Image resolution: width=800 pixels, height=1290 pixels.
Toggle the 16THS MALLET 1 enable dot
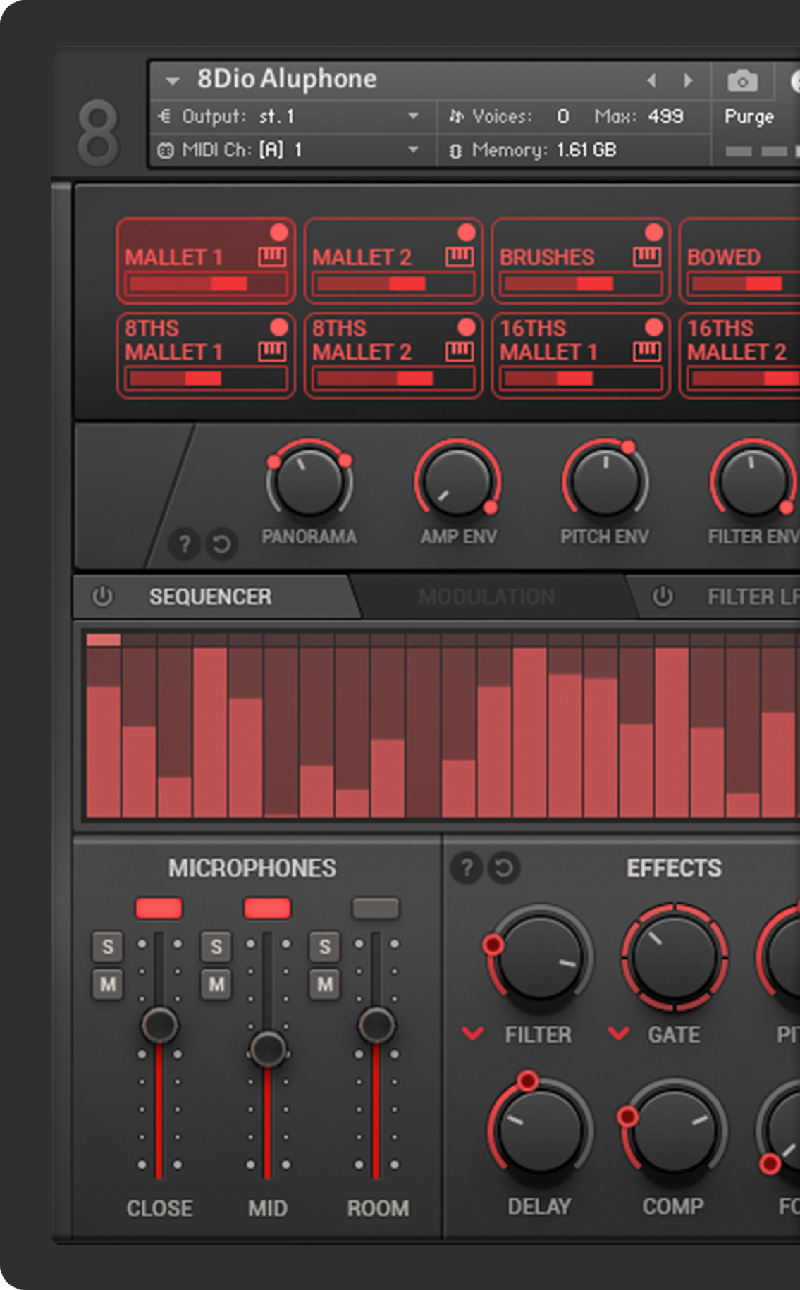[x=654, y=327]
